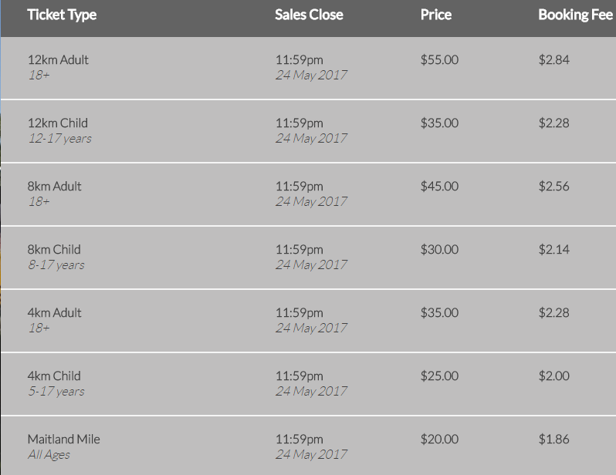Select the 4km Adult ticket type
The height and width of the screenshot is (475, 616).
tap(55, 313)
